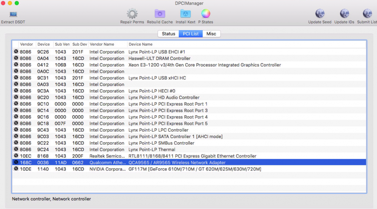This screenshot has width=377, height=209.
Task: Select 'Lynx Point-LP USB EHCI #1' device name
Action: pos(157,52)
